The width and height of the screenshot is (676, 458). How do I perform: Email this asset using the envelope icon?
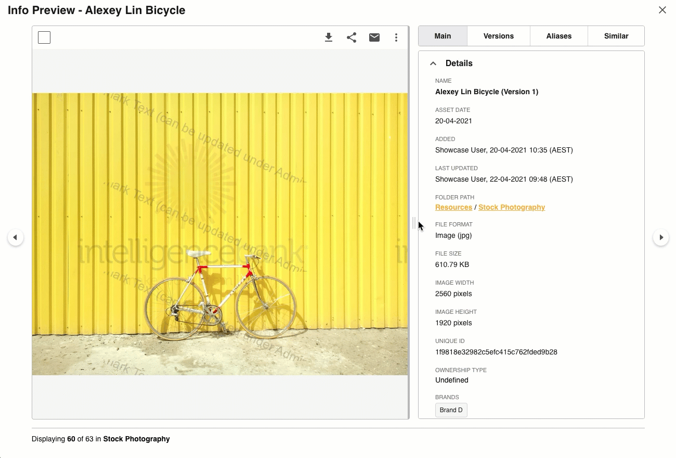pos(374,37)
